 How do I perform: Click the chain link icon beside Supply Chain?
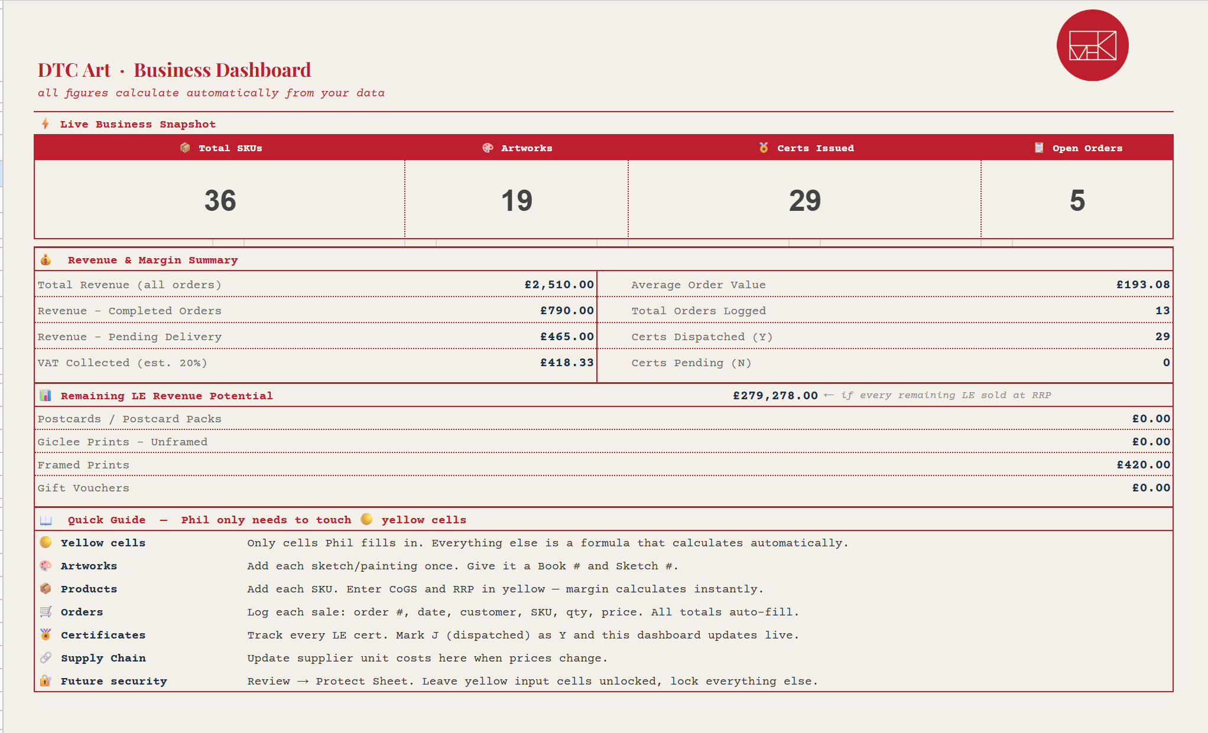46,657
